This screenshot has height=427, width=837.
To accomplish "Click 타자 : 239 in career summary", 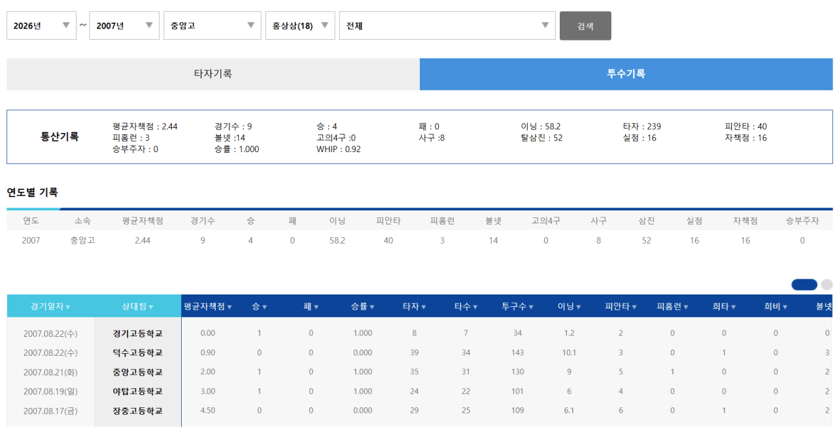I will coord(642,126).
